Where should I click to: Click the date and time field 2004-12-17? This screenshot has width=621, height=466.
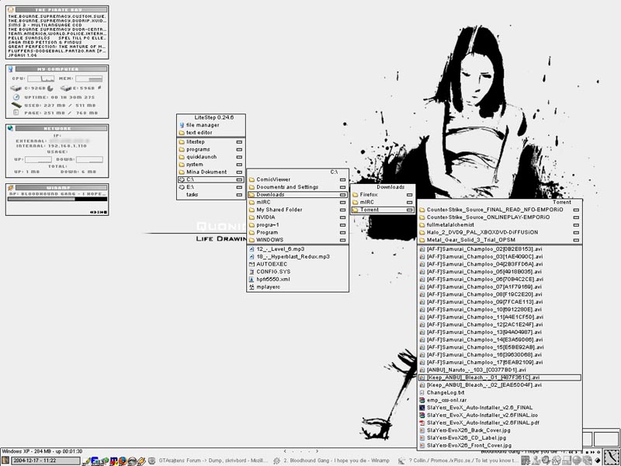point(46,461)
